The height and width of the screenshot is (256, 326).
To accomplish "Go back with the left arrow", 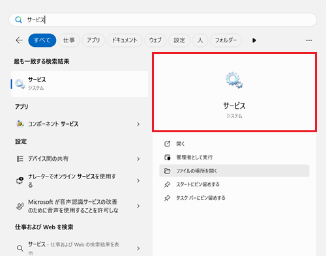I will [19, 40].
